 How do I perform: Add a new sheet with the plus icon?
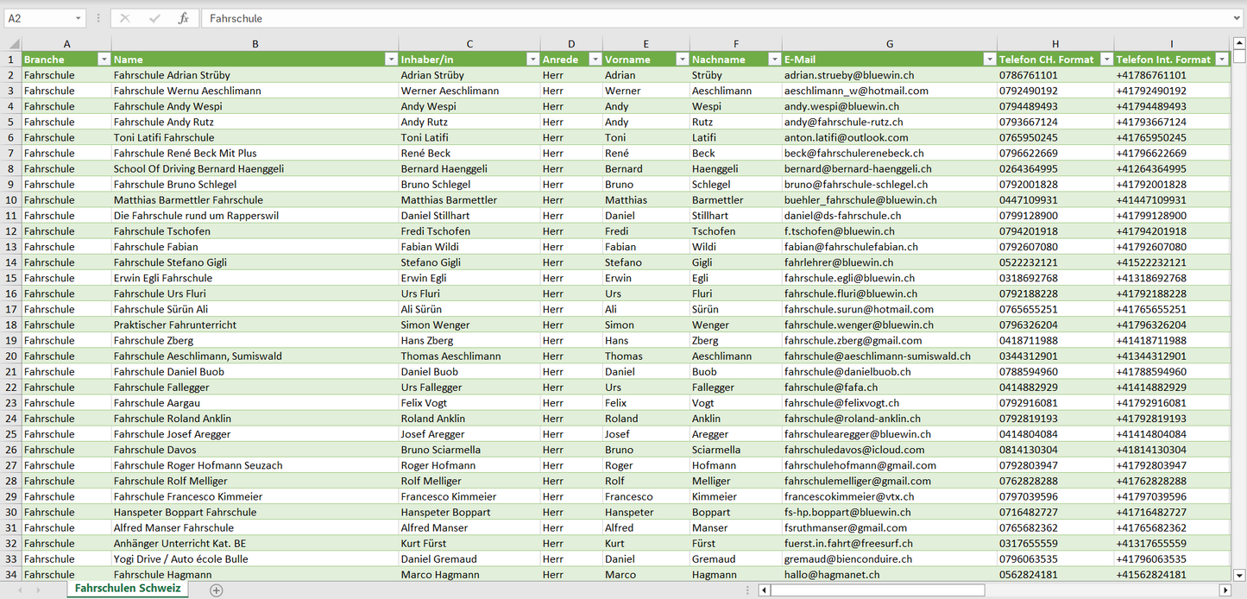coord(217,590)
